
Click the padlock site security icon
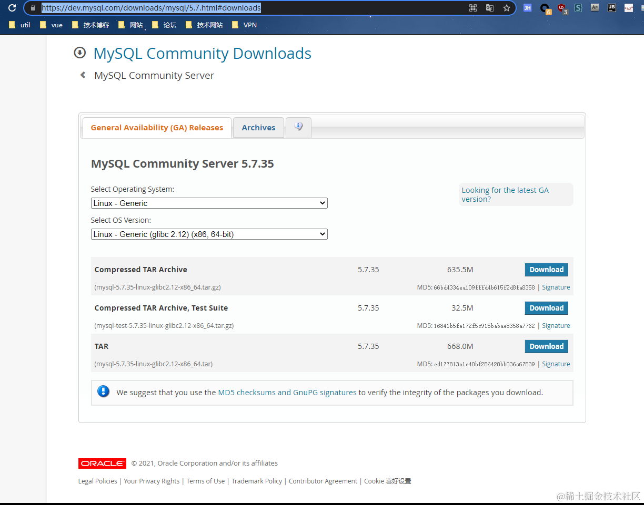33,8
